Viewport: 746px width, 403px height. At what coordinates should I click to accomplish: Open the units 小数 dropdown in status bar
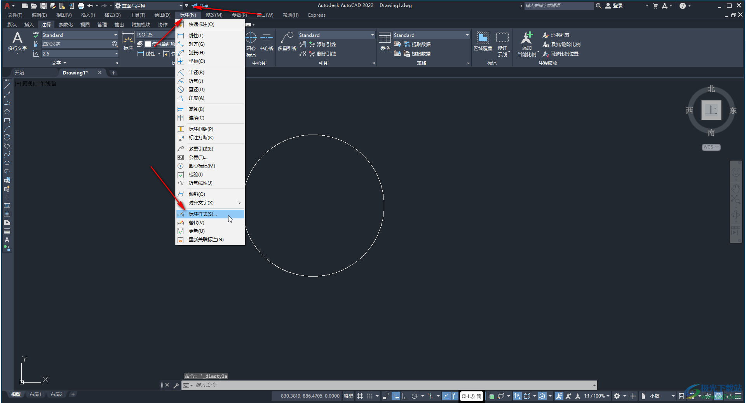tap(662, 396)
